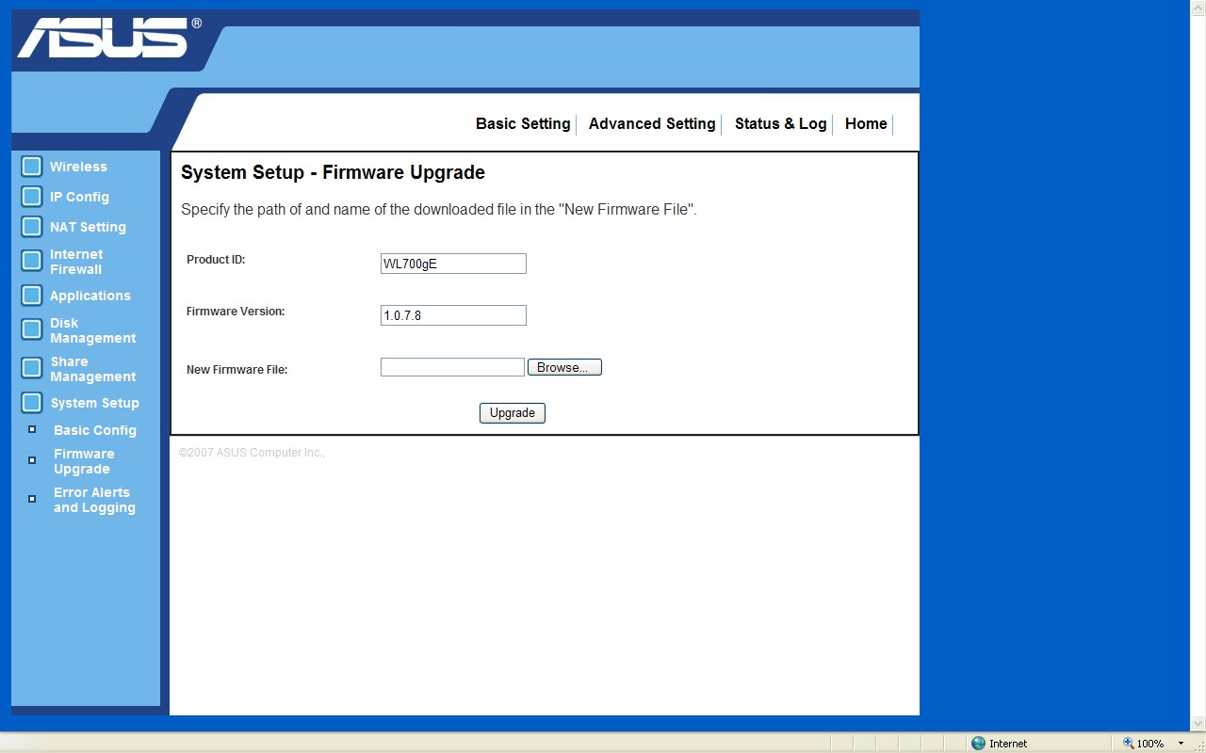The width and height of the screenshot is (1206, 753).
Task: Click the Firmware Version text field
Action: pos(453,315)
